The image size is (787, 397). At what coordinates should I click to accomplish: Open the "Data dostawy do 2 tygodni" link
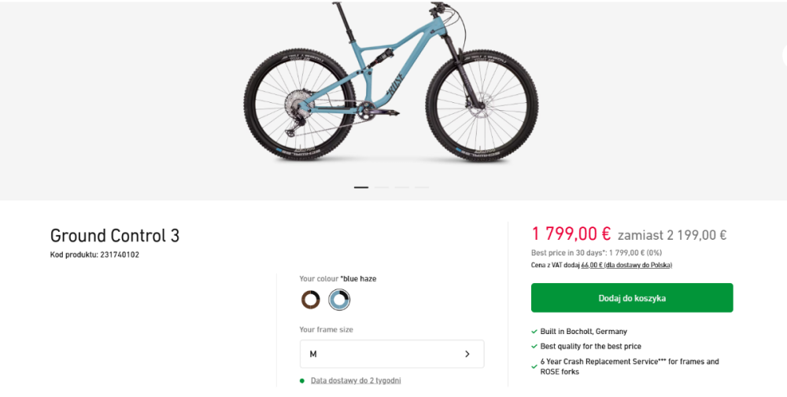pyautogui.click(x=356, y=380)
